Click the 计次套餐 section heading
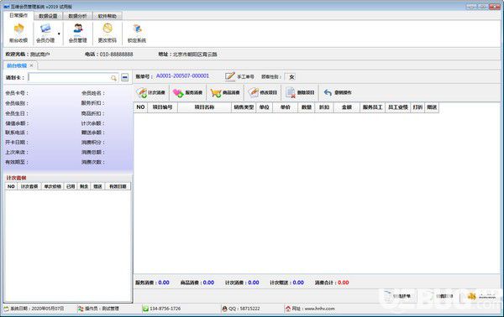 pos(17,178)
